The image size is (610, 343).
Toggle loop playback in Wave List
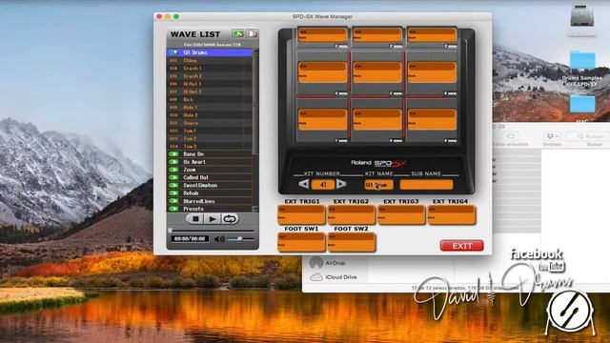tap(230, 219)
